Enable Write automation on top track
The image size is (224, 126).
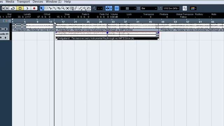[5, 29]
